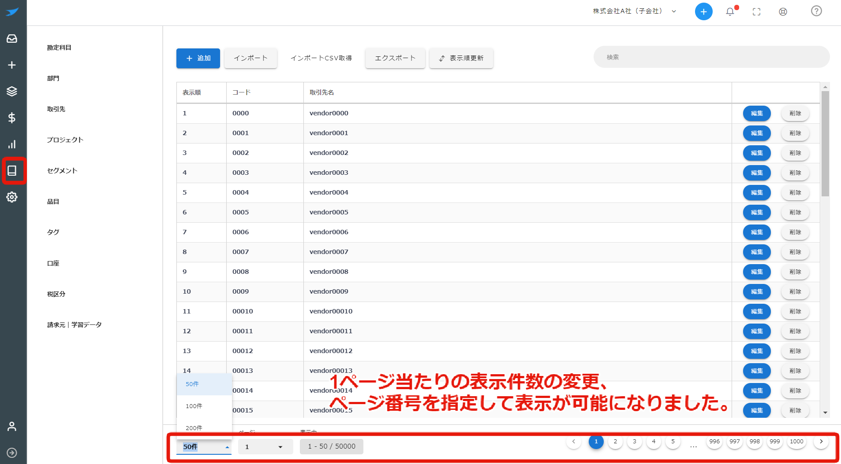Go to the previous page arrow
Viewport: 841px width, 464px height.
(x=573, y=442)
